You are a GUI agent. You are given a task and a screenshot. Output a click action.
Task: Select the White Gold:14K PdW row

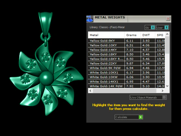click(x=126, y=86)
